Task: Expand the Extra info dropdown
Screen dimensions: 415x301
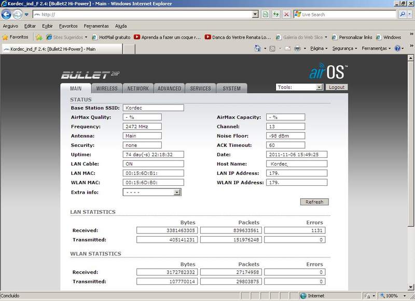Action: pos(152,192)
